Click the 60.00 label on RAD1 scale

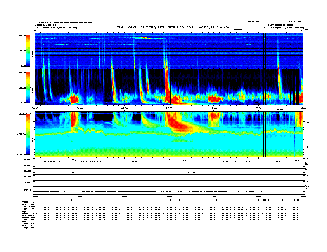tap(22, 72)
